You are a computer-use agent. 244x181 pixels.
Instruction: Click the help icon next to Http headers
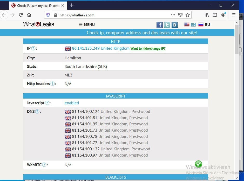click(x=53, y=84)
